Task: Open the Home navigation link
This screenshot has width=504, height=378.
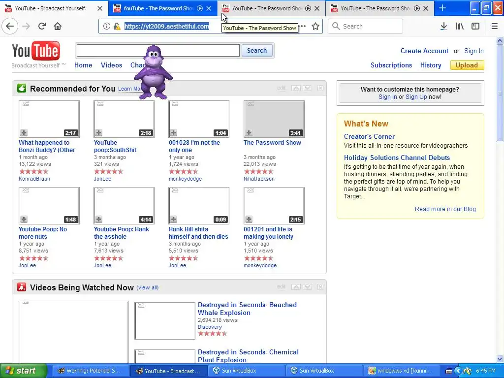Action: [x=83, y=65]
